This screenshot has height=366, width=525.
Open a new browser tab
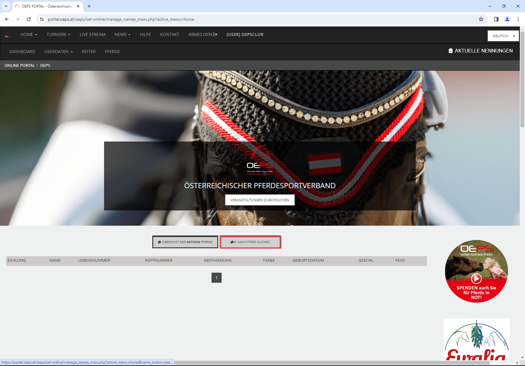click(x=89, y=6)
